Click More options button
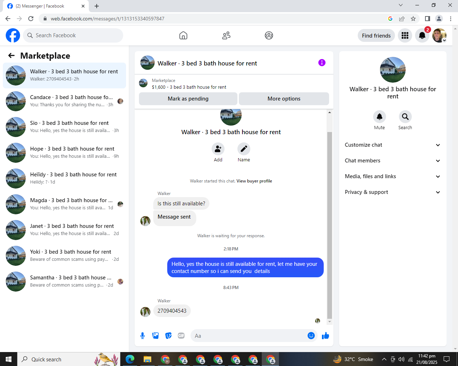Screen dimensions: 458x366 point(284,99)
